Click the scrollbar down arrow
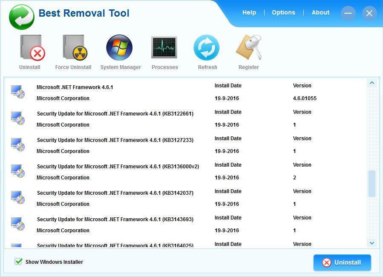 [372, 243]
